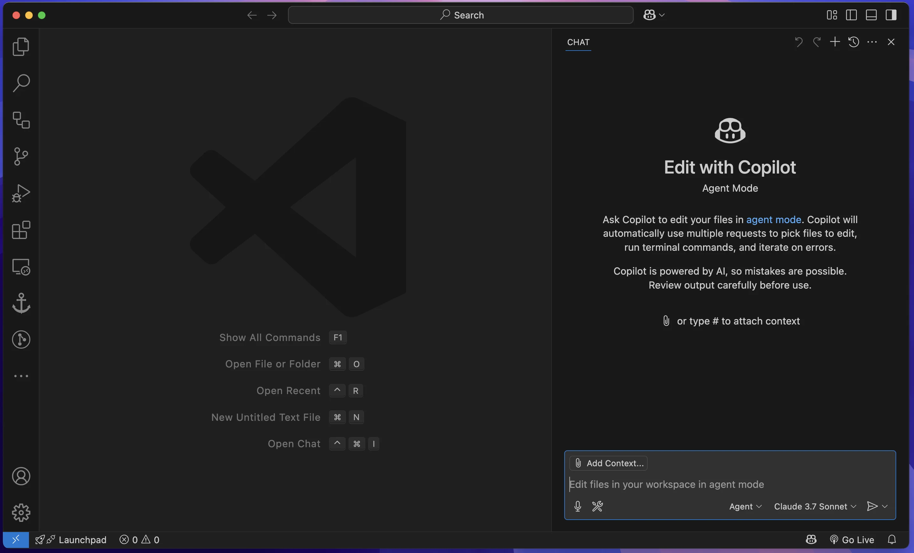Open the Manage settings gear
Image resolution: width=914 pixels, height=553 pixels.
(x=21, y=513)
